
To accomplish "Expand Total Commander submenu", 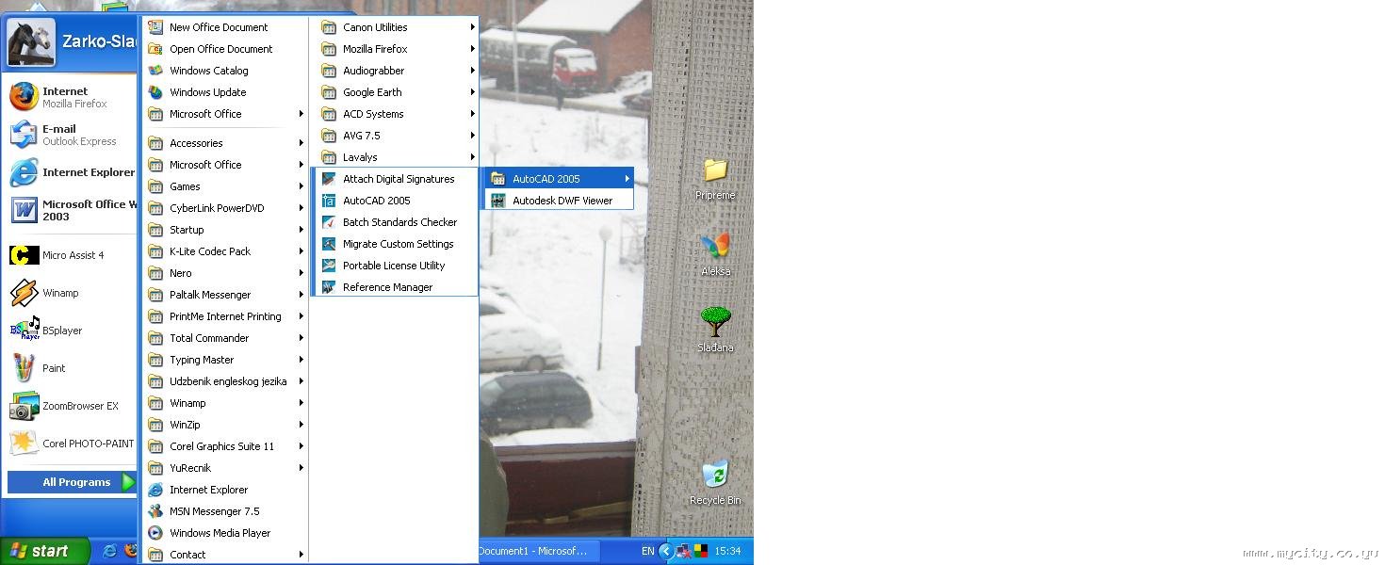I will pyautogui.click(x=226, y=338).
